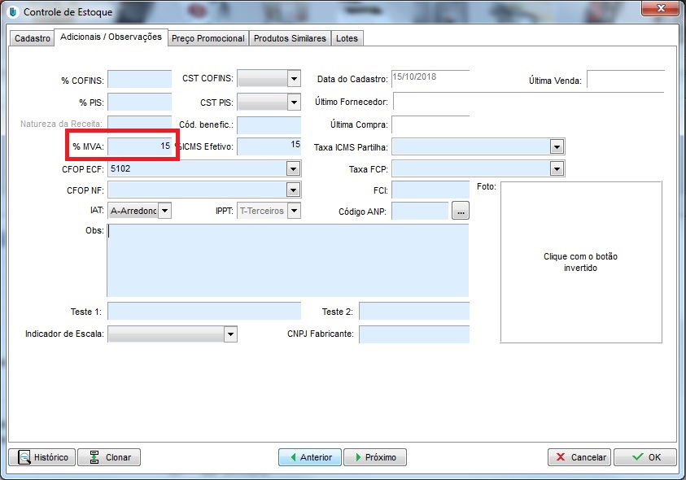The height and width of the screenshot is (480, 686).
Task: Open the Preço Promocional tab
Action: click(x=208, y=38)
